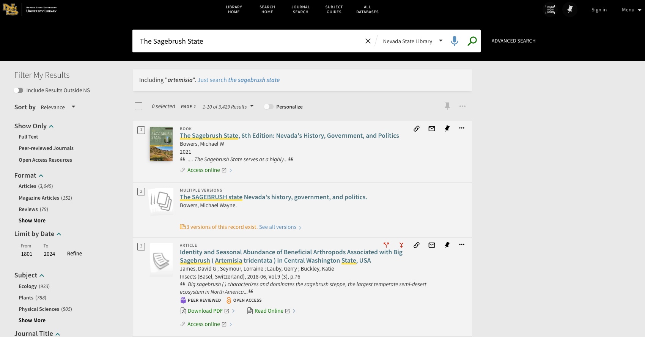Copy permalink for the Bowers 2021 book
The image size is (645, 337).
417,129
